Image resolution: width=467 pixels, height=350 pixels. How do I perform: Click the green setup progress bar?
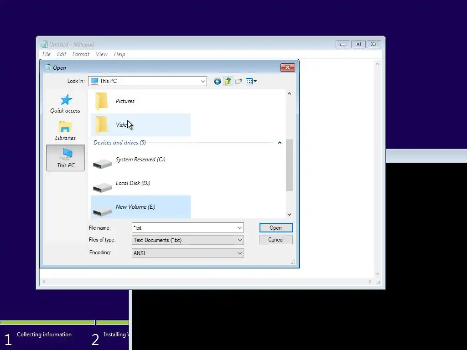(x=64, y=322)
